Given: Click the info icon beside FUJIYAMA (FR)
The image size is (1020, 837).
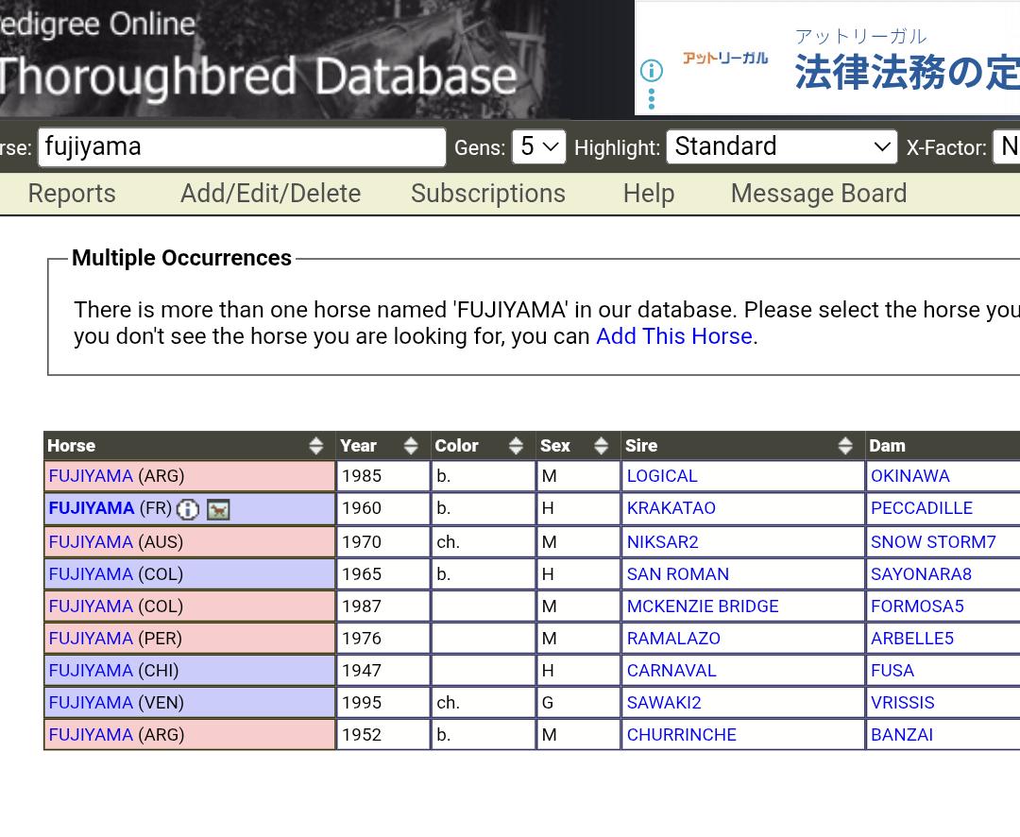Looking at the screenshot, I should (x=188, y=509).
